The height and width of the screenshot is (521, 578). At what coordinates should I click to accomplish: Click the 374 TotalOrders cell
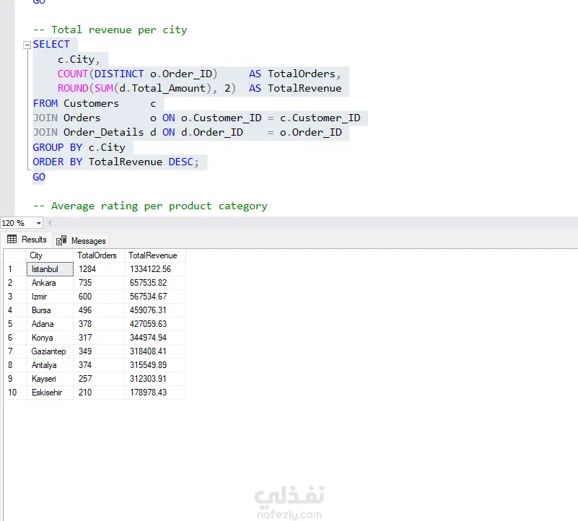tap(99, 365)
